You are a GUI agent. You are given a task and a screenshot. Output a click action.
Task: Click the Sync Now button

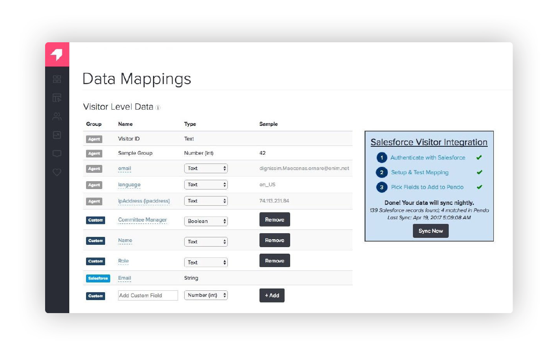pos(431,231)
